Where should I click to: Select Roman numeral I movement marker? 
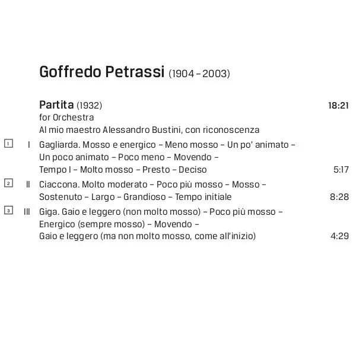pos(29,145)
